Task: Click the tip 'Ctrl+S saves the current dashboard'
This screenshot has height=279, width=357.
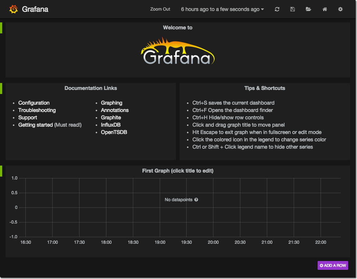Action: tap(233, 103)
